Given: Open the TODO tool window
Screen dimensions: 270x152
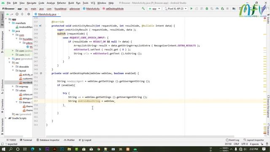Looking at the screenshot, I should [x=11, y=140].
